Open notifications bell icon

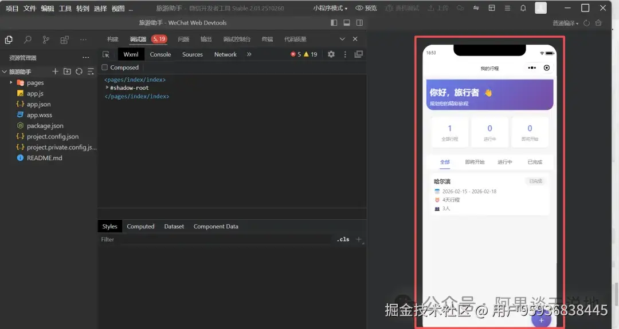pyautogui.click(x=523, y=8)
